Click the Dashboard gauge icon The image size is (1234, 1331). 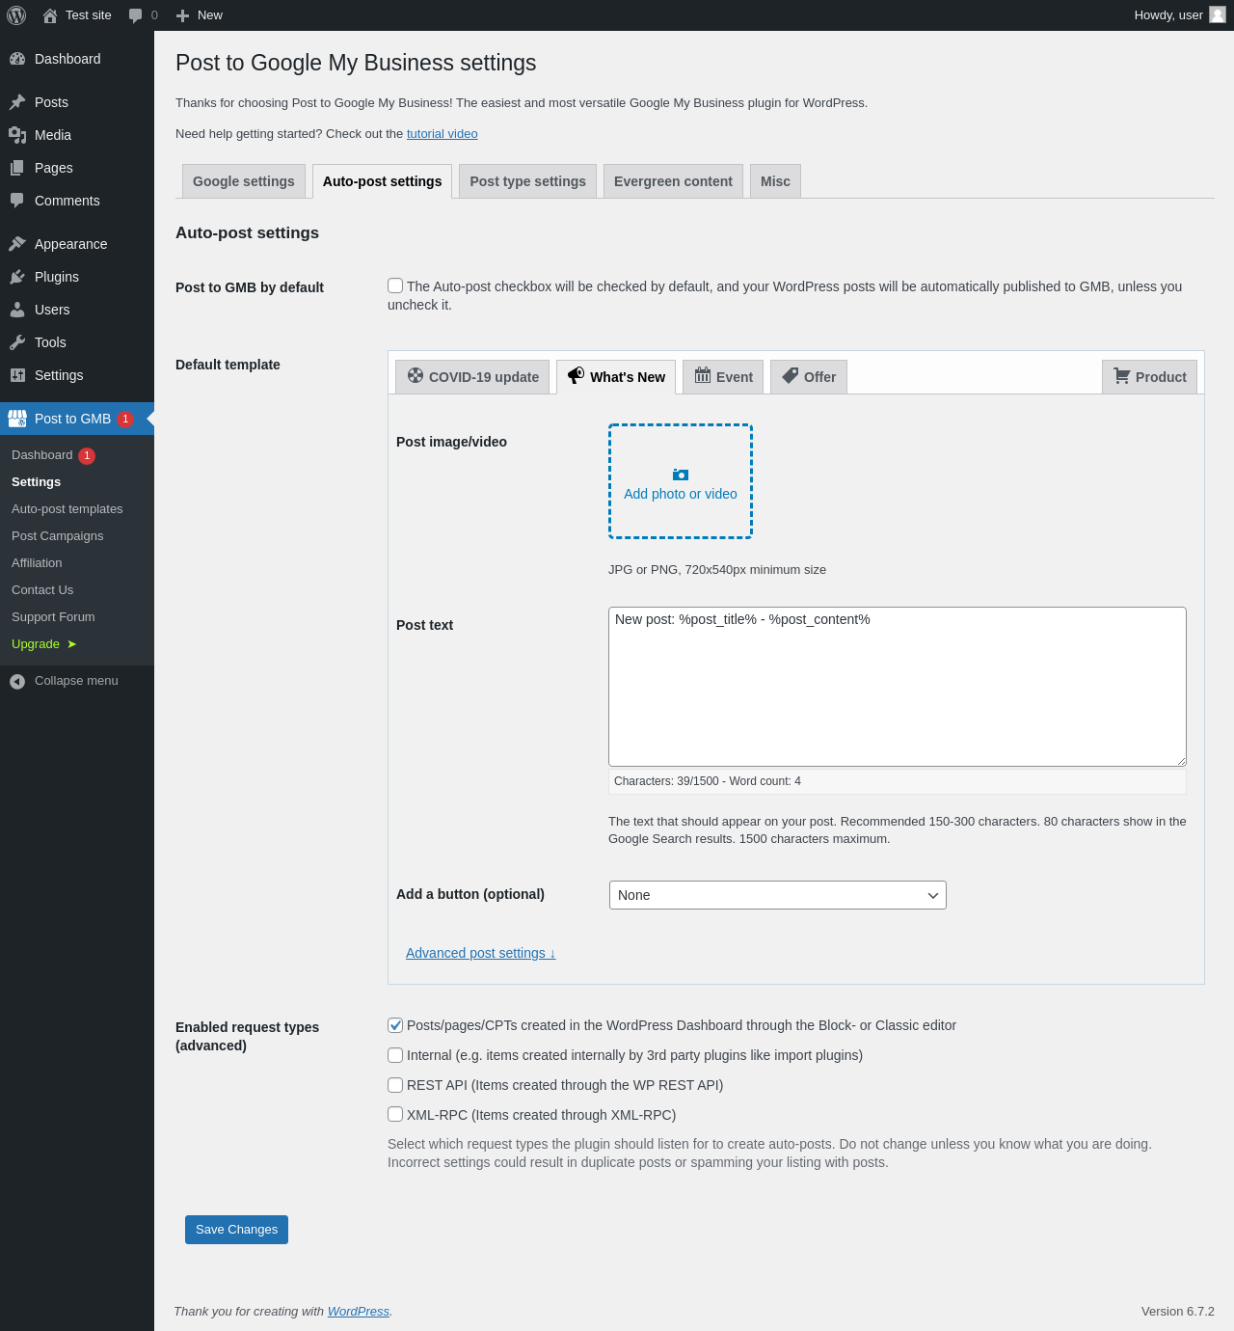pos(17,59)
